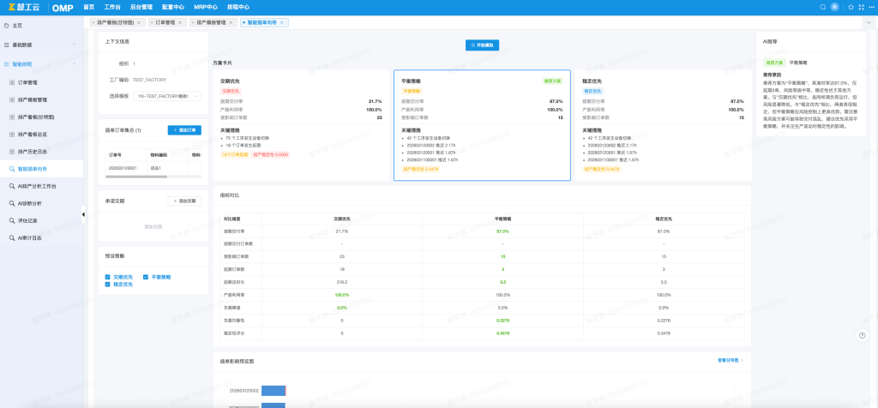Image resolution: width=878 pixels, height=408 pixels.
Task: Click the 开始模拟 button
Action: point(482,45)
